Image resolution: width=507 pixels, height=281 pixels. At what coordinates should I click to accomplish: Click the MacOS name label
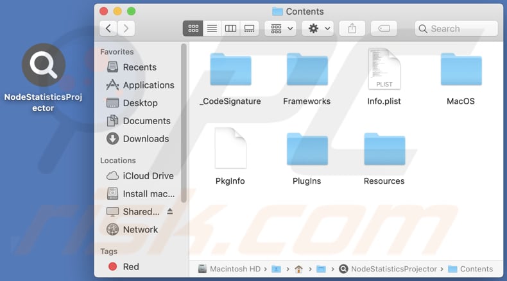click(x=461, y=101)
